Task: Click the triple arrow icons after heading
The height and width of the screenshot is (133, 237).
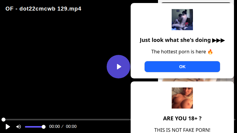Action: click(218, 40)
